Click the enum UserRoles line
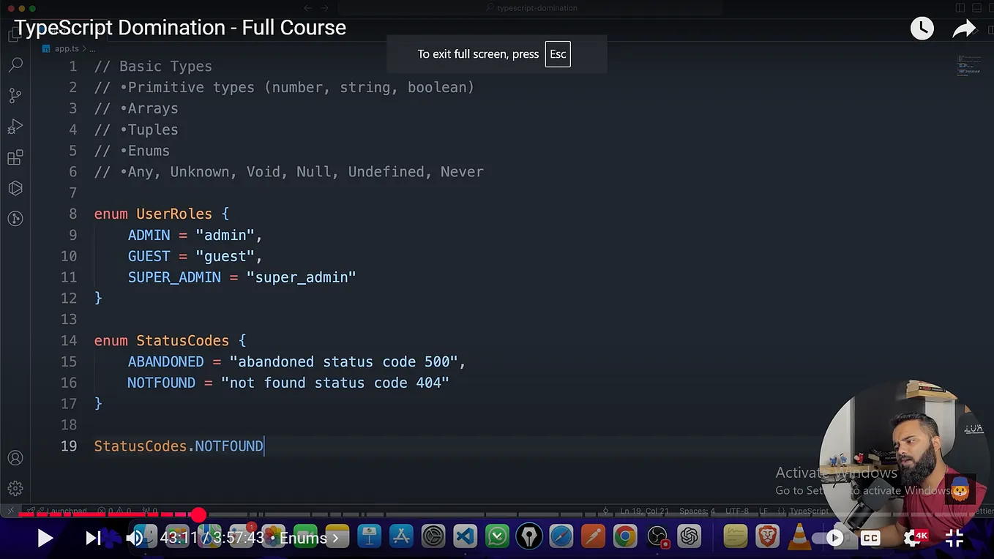994x559 pixels. [x=162, y=214]
